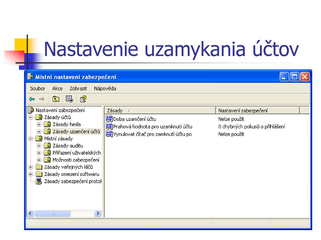Click Nelze použít beside Doba uzamčení účtu

coord(231,119)
